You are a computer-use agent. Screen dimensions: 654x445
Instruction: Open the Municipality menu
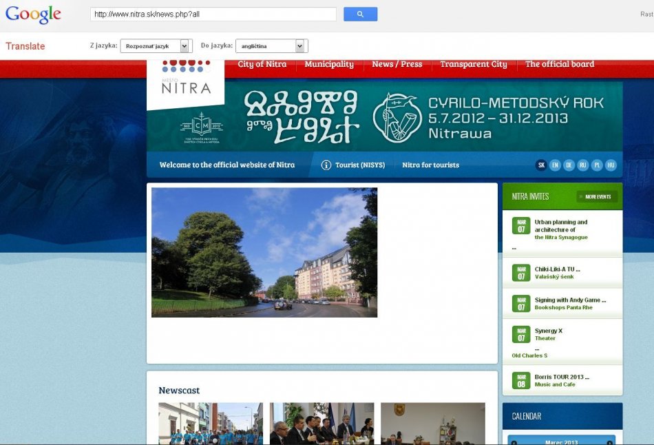point(329,64)
